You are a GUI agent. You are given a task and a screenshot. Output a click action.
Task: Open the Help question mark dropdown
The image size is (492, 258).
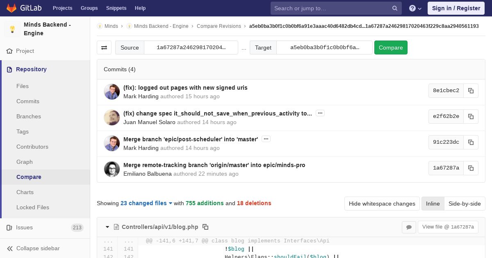415,8
